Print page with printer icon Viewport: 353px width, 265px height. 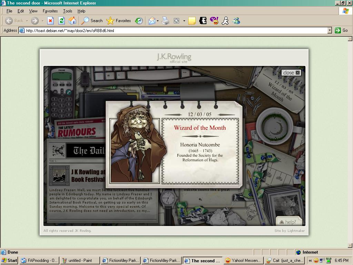(165, 21)
